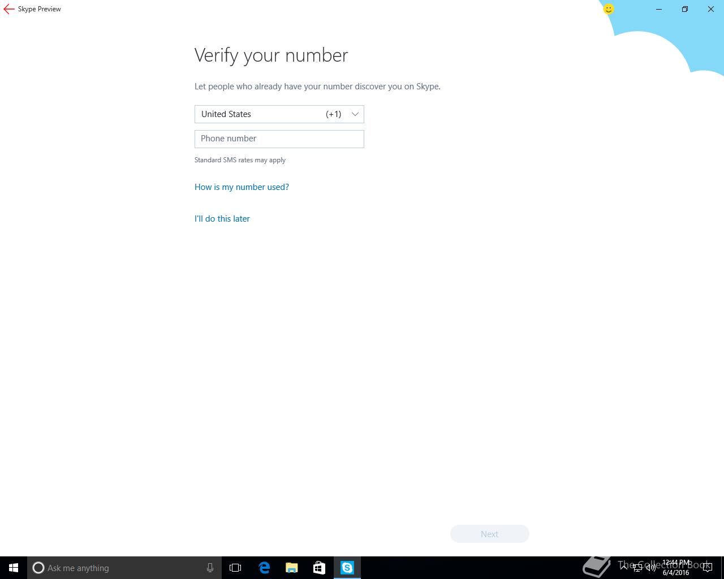Open the network status tray icon
Viewport: 724px width, 579px height.
click(x=637, y=568)
